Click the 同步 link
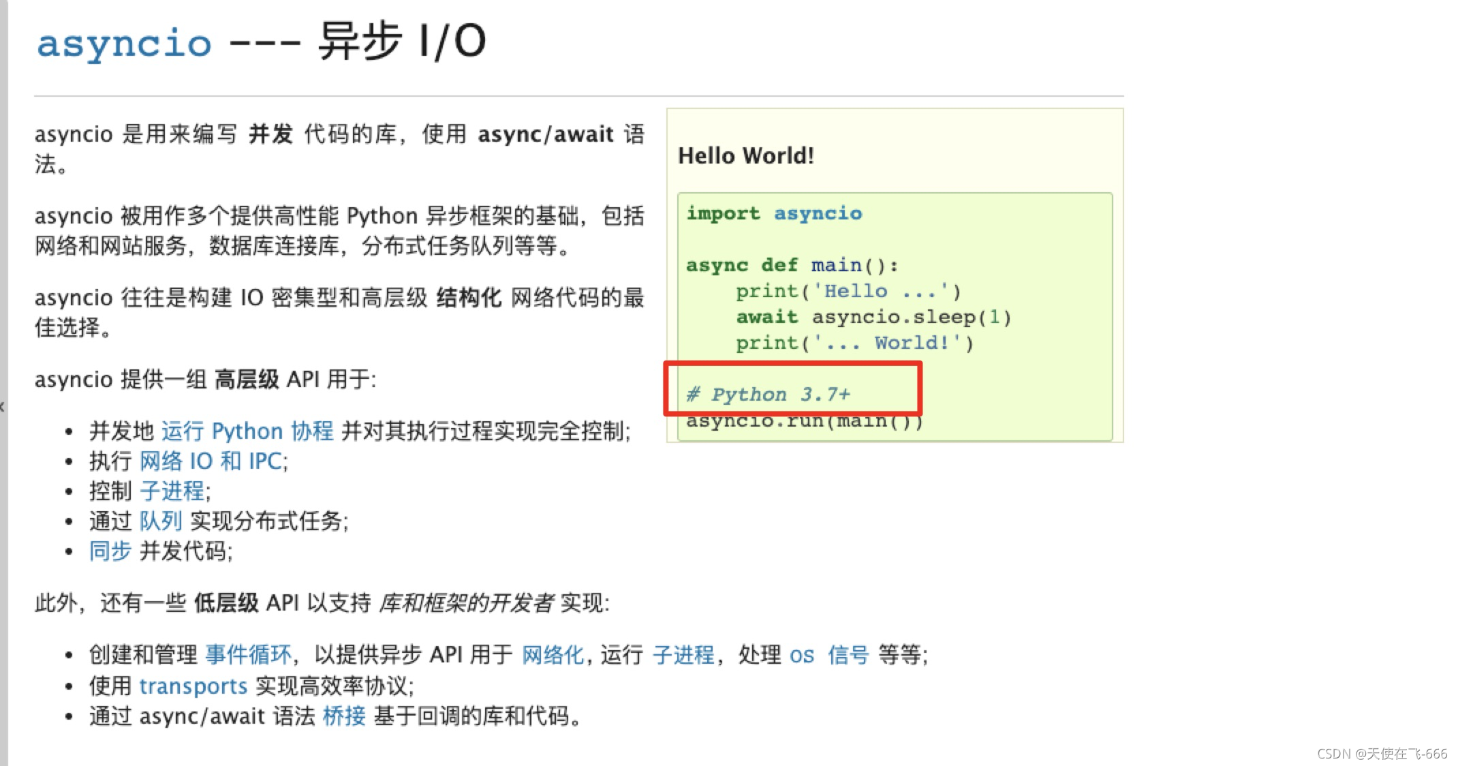The image size is (1458, 766). (x=110, y=551)
